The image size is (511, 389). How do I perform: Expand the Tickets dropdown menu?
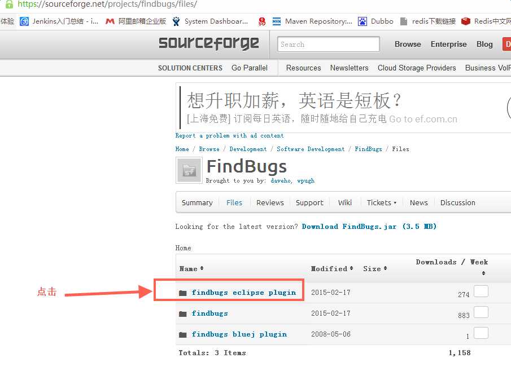click(382, 202)
